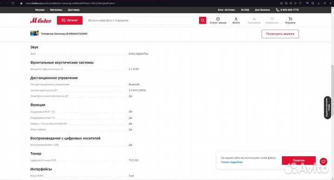
Task: Open the red Каталог button
Action: [70, 20]
